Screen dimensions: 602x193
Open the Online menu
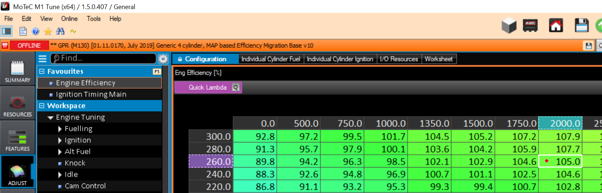pos(69,19)
